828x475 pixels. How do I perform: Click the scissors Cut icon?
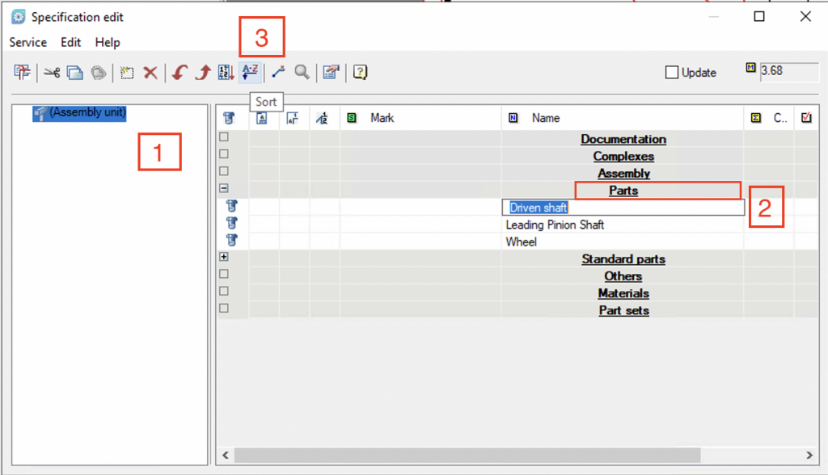point(53,73)
